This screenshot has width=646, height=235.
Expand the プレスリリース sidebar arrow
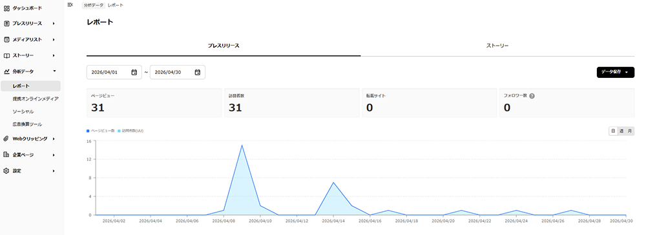click(54, 24)
